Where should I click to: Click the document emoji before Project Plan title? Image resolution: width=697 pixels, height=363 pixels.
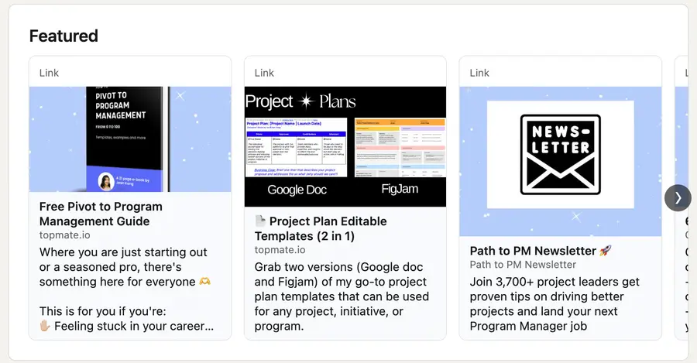(x=260, y=221)
